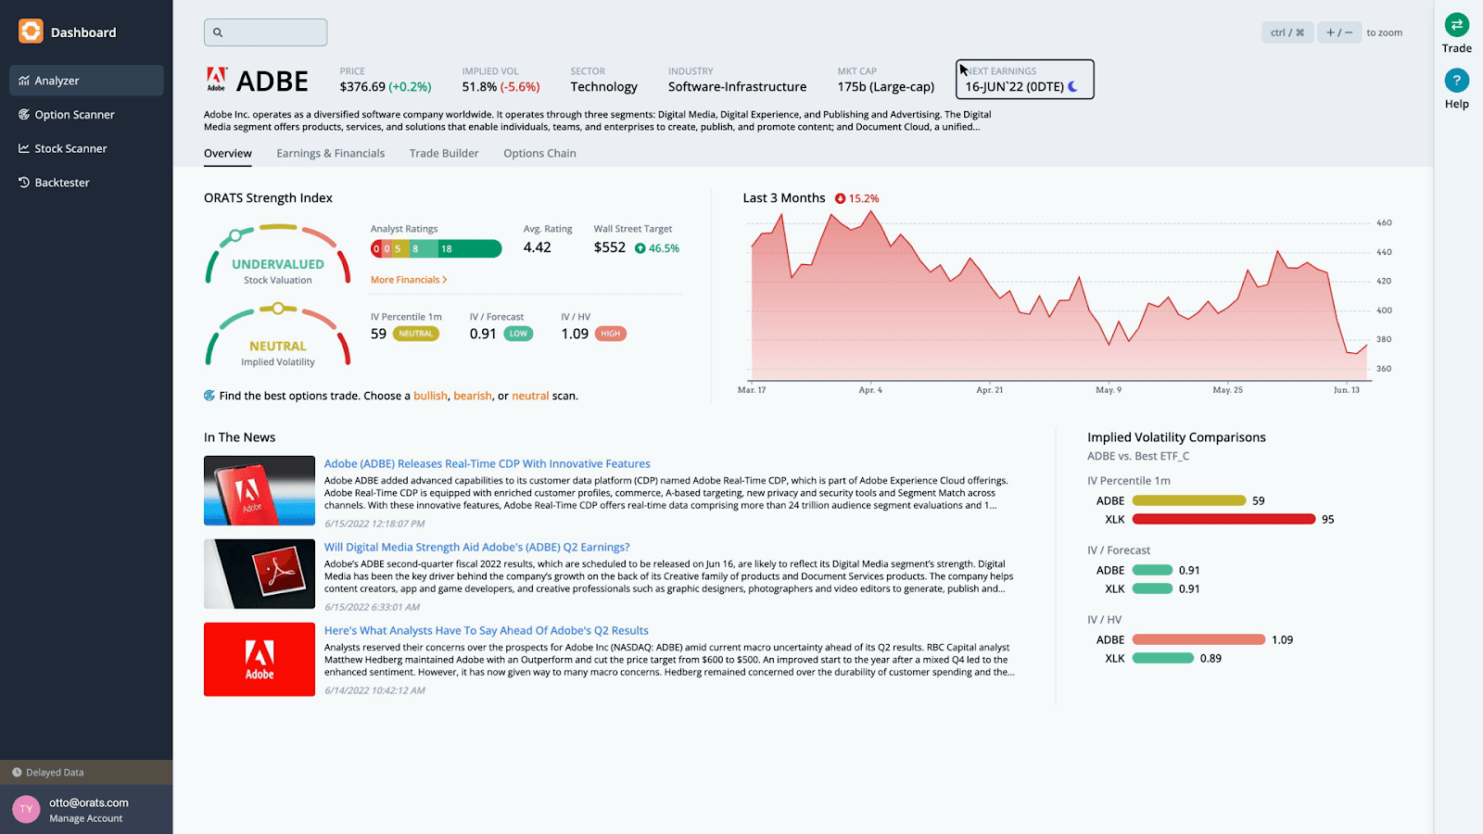
Task: Open 'Here's What Analysts Have To Say' article
Action: tap(486, 631)
